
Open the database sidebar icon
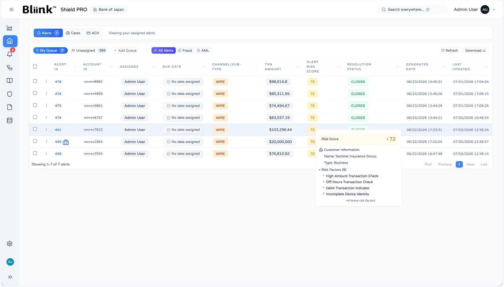click(10, 121)
